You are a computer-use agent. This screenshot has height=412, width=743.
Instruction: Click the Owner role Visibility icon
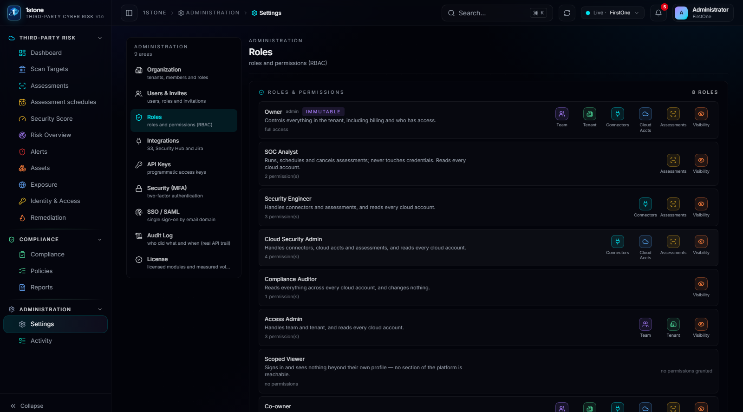pyautogui.click(x=701, y=114)
